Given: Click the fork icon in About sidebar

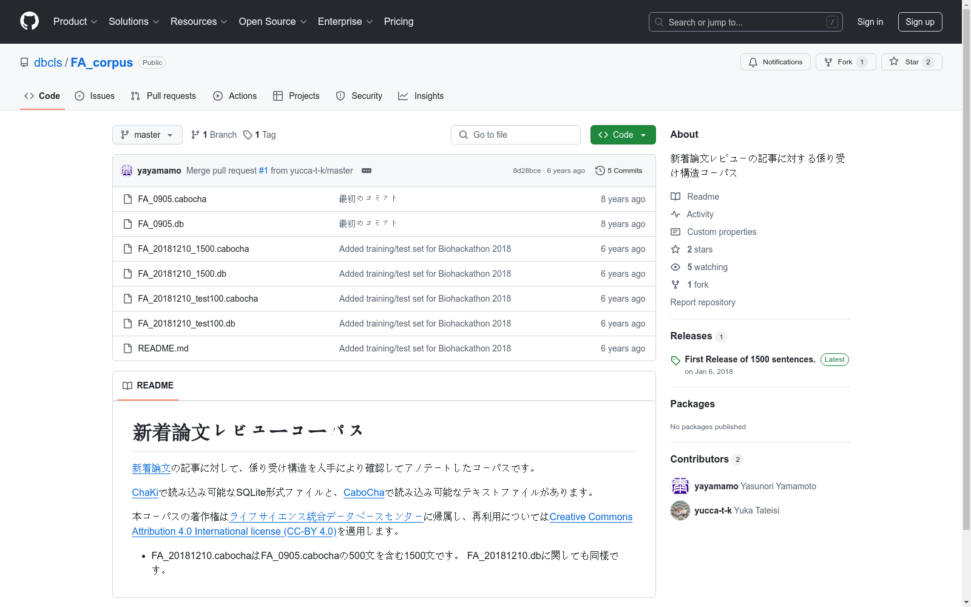Looking at the screenshot, I should 675,285.
